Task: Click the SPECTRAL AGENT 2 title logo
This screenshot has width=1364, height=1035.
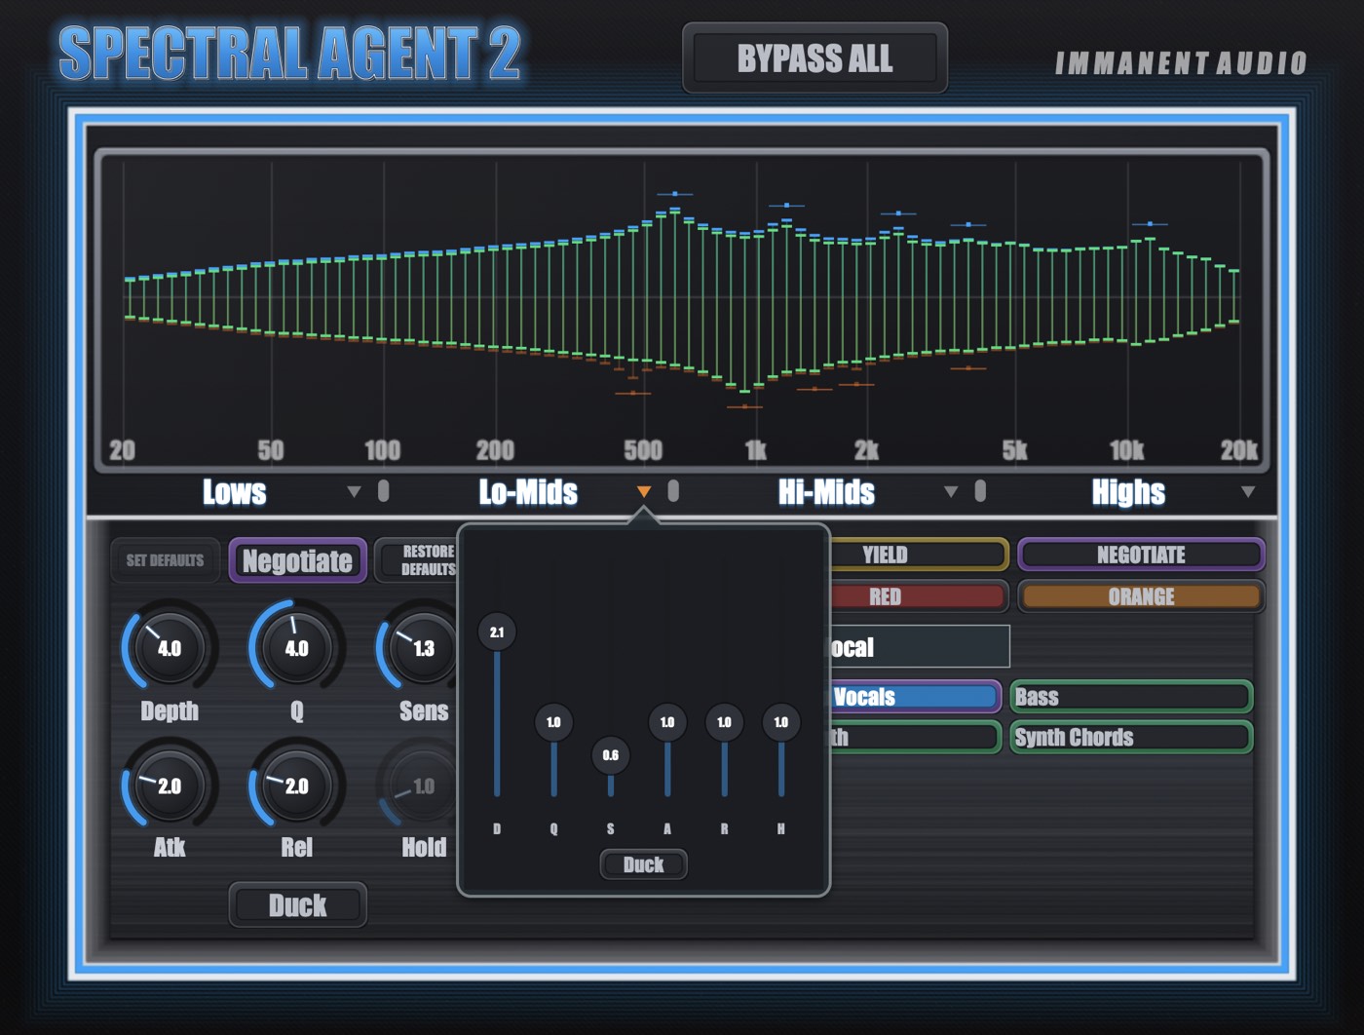Action: pos(290,54)
